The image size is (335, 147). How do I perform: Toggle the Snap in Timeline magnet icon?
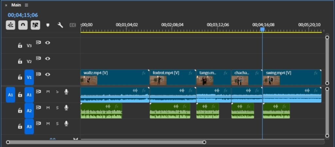click(23, 25)
